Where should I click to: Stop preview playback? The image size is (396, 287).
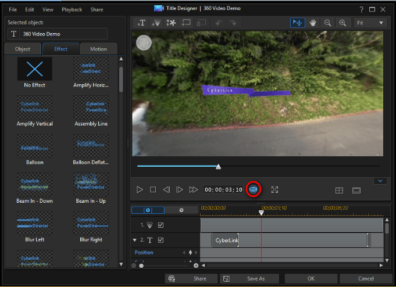click(153, 189)
